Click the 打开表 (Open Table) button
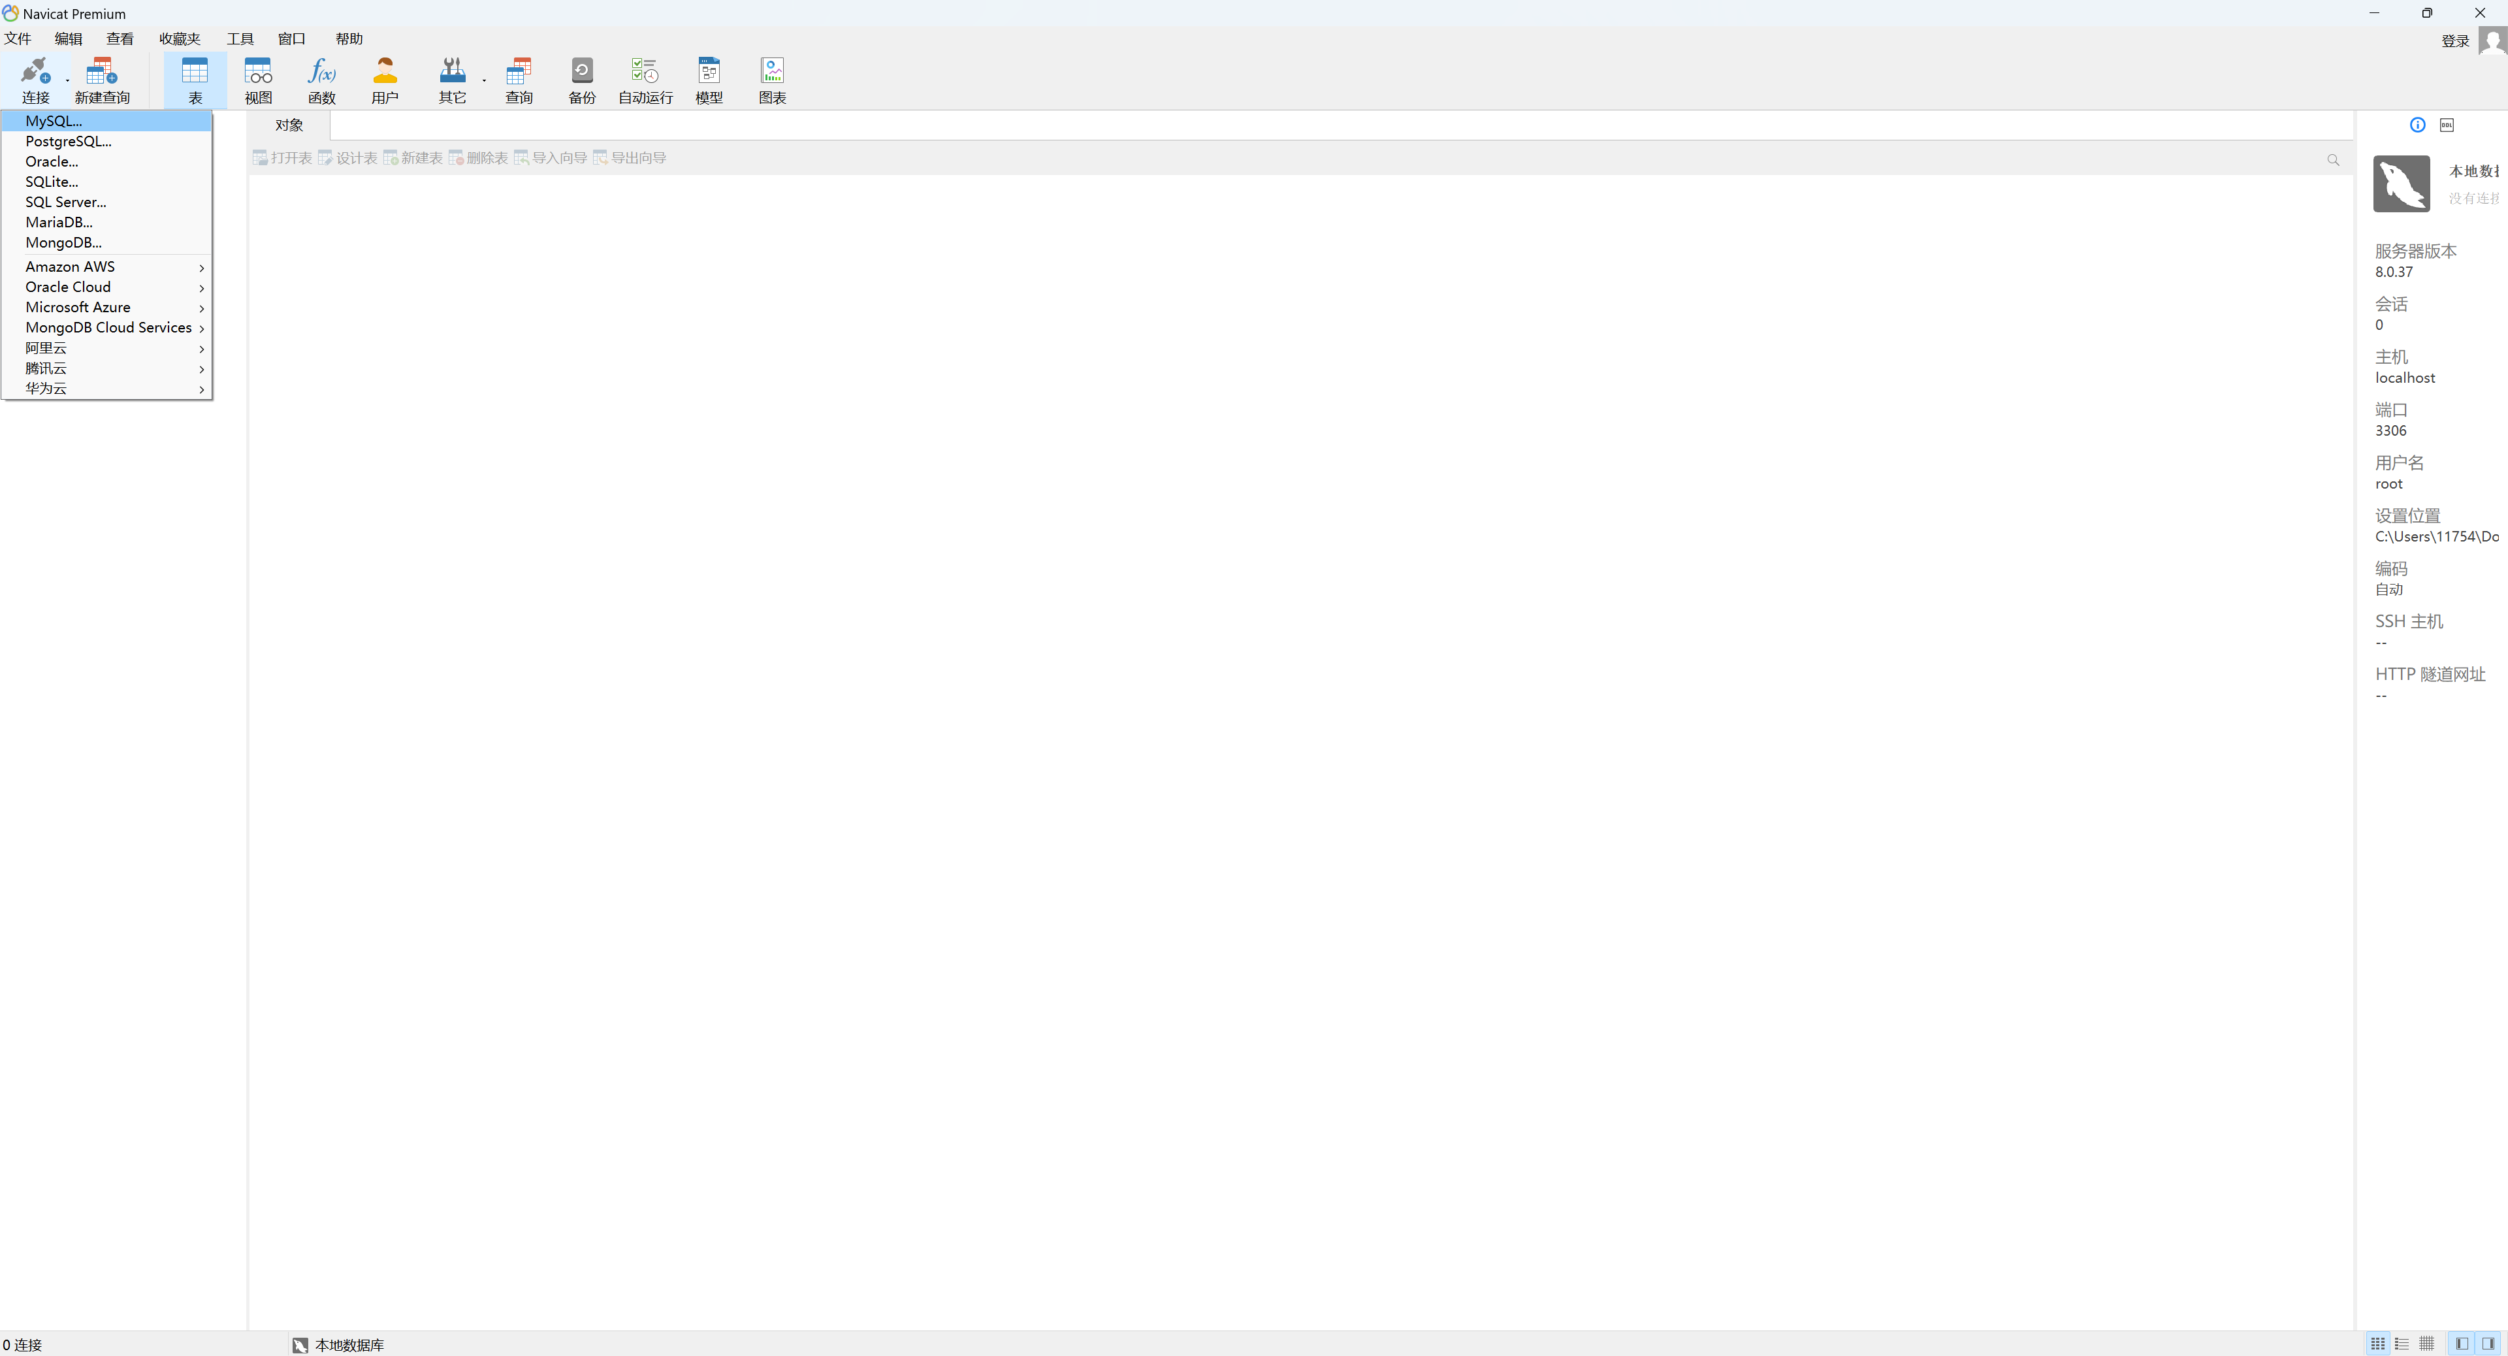This screenshot has height=1356, width=2508. click(282, 157)
